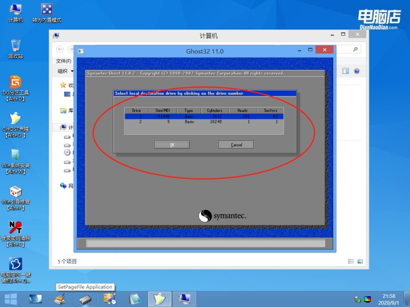This screenshot has height=307, width=410.
Task: Minimize the Ghost32 11.0 window
Action: 300,50
